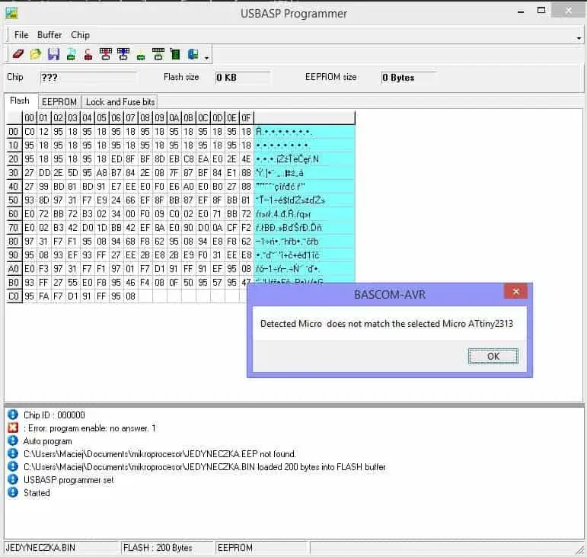
Task: Switch to the Flash tab
Action: (x=20, y=101)
